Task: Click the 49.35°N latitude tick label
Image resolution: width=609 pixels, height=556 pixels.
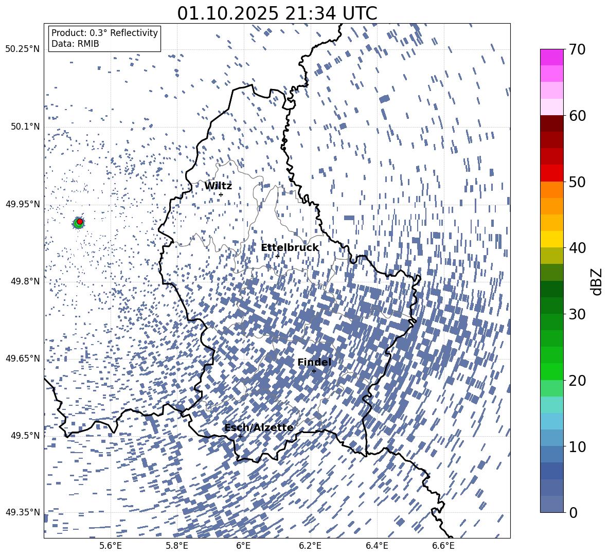Action: (x=23, y=512)
